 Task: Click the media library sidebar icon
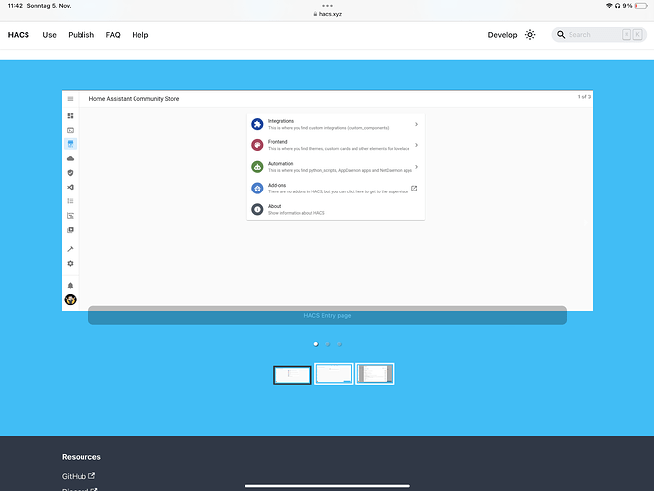70,230
